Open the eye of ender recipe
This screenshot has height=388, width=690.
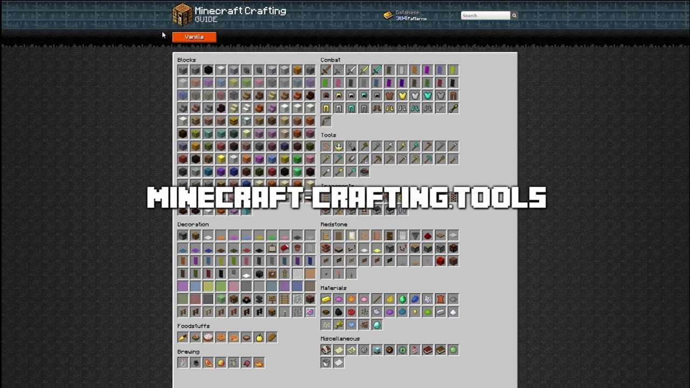tap(402, 350)
